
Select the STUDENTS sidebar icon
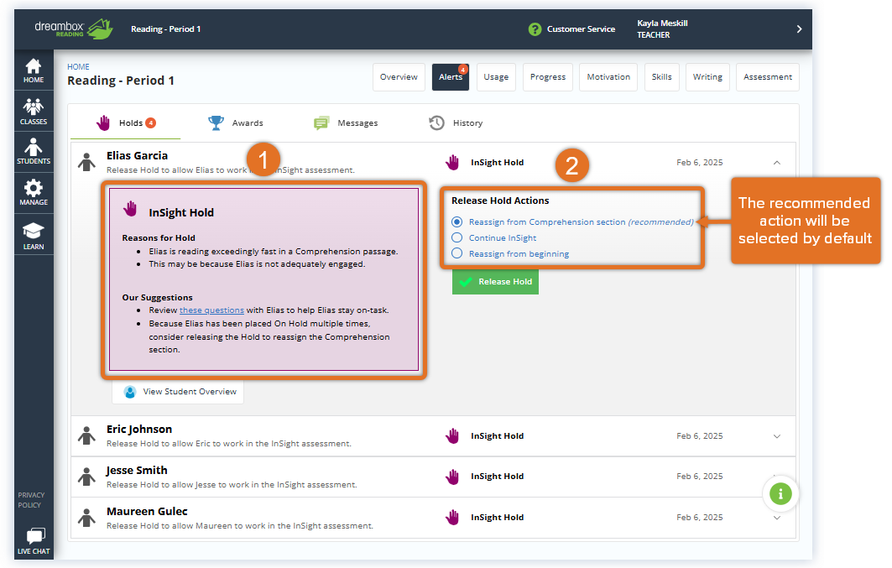(x=33, y=151)
